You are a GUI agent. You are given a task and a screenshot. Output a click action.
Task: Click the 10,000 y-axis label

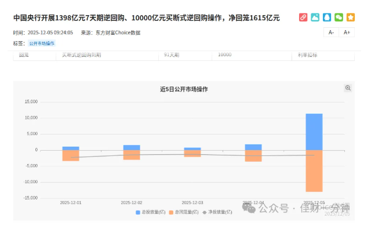pos(31,118)
